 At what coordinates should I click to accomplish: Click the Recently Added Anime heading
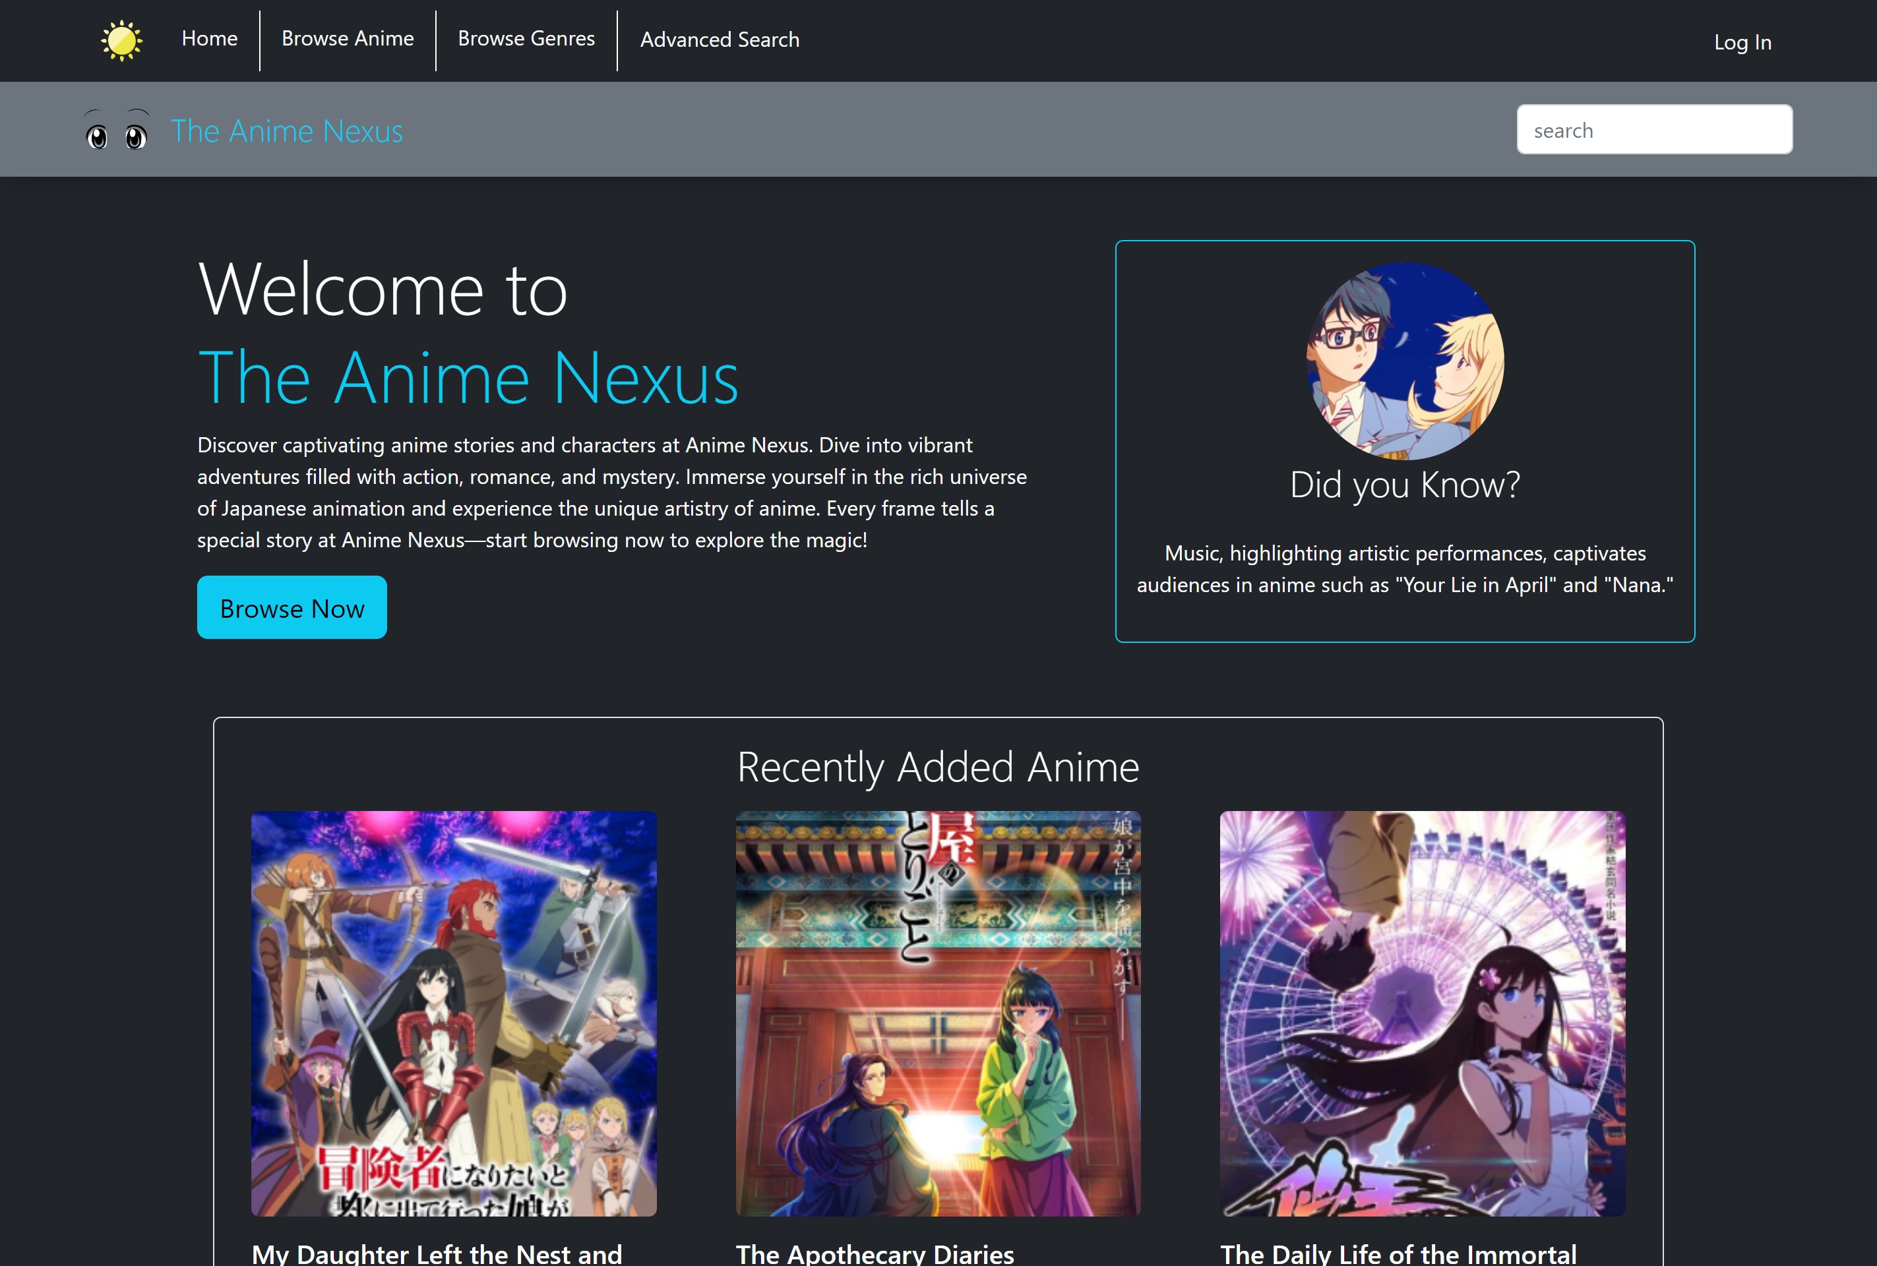coord(938,767)
